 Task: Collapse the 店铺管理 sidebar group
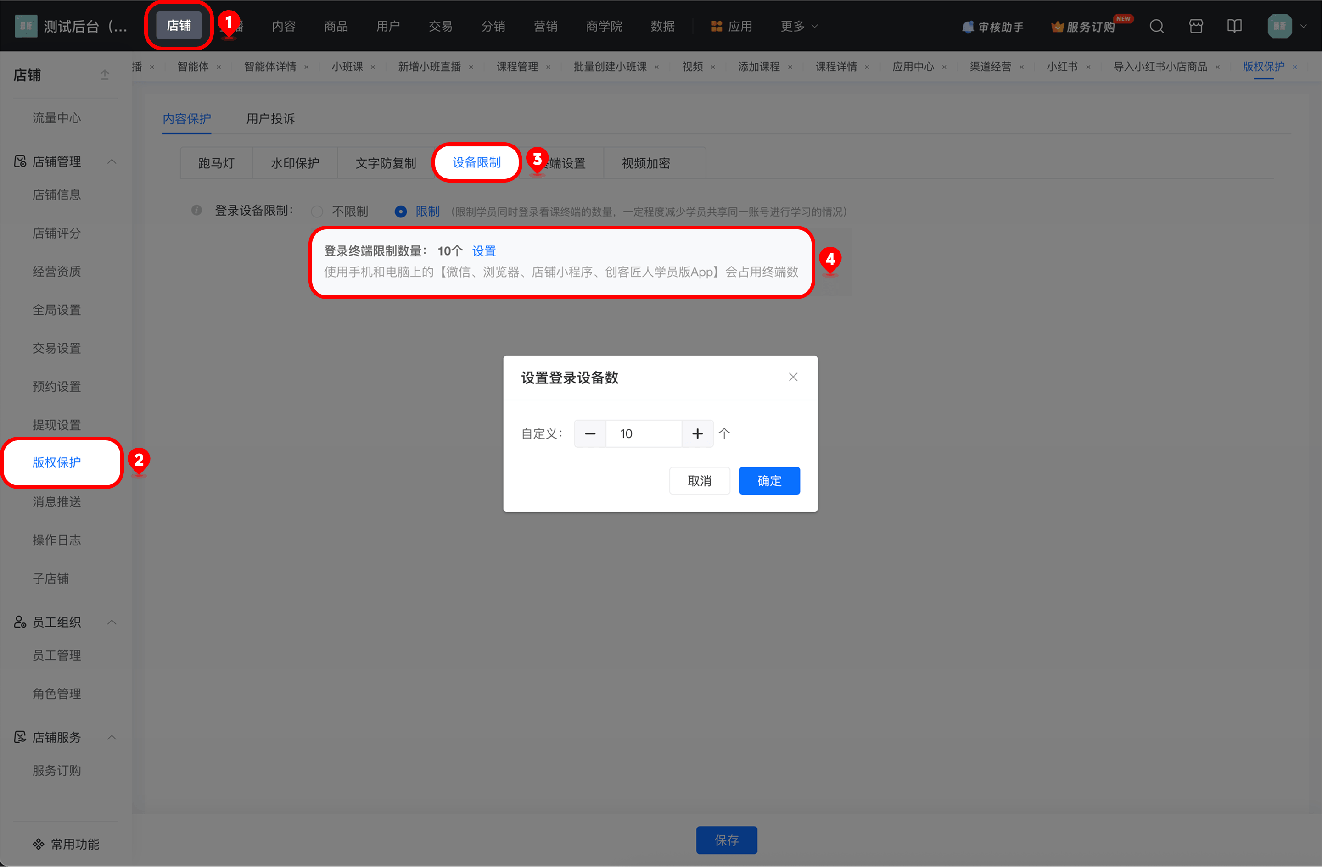coord(112,161)
